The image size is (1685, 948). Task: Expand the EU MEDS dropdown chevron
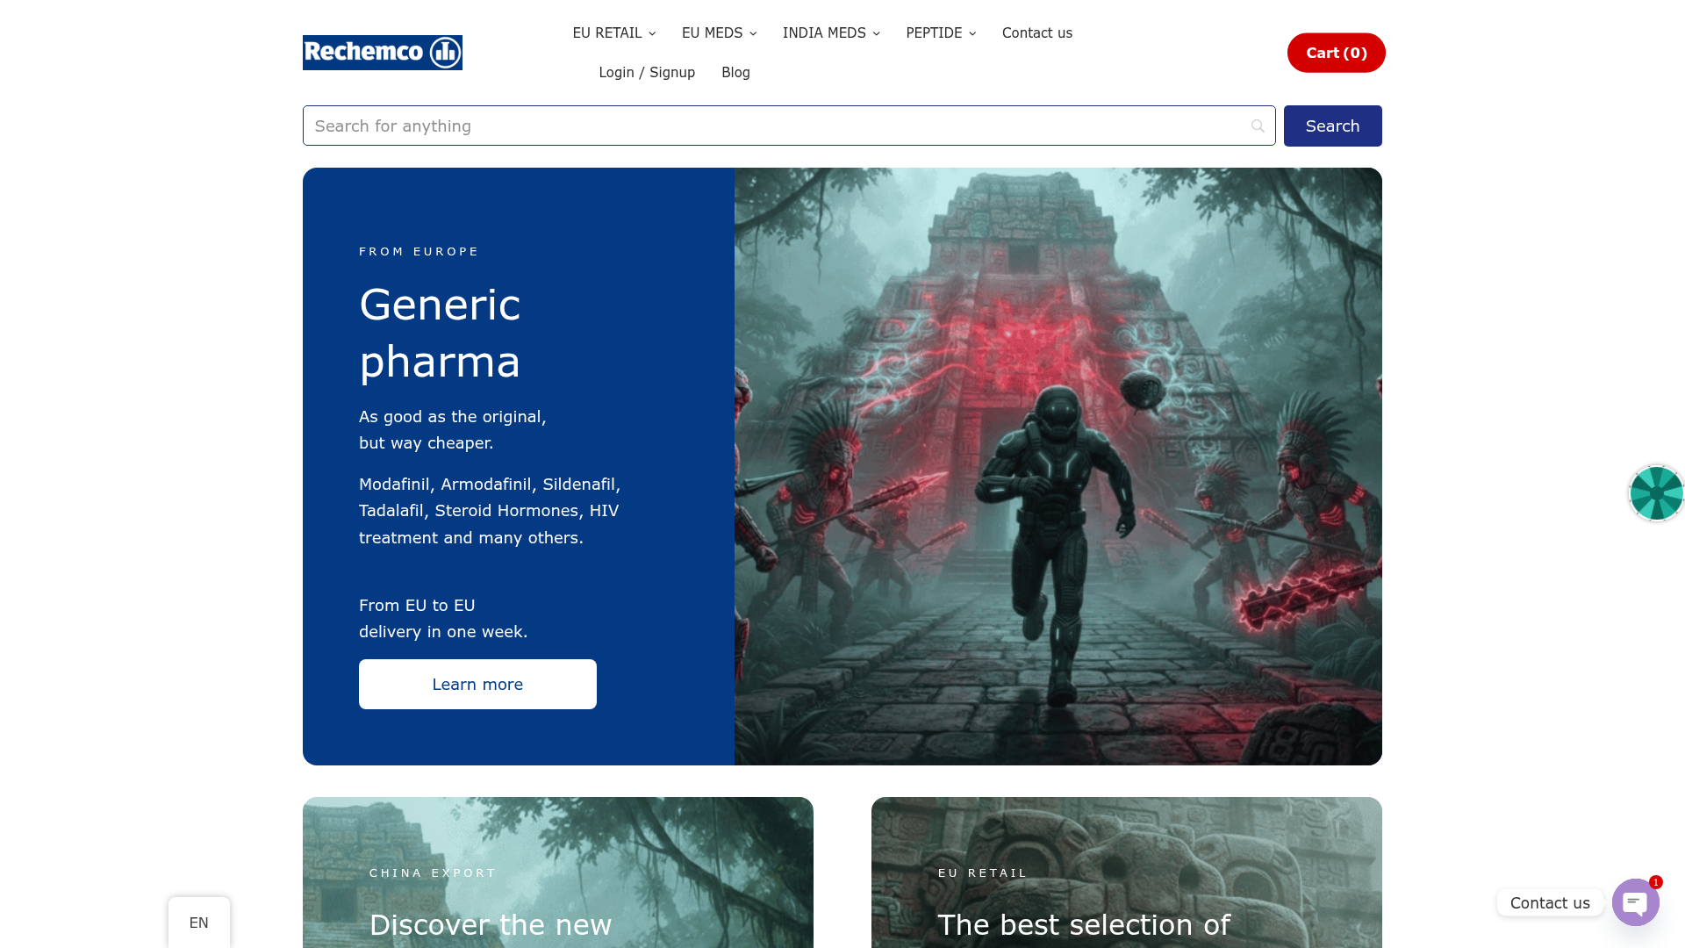753,34
